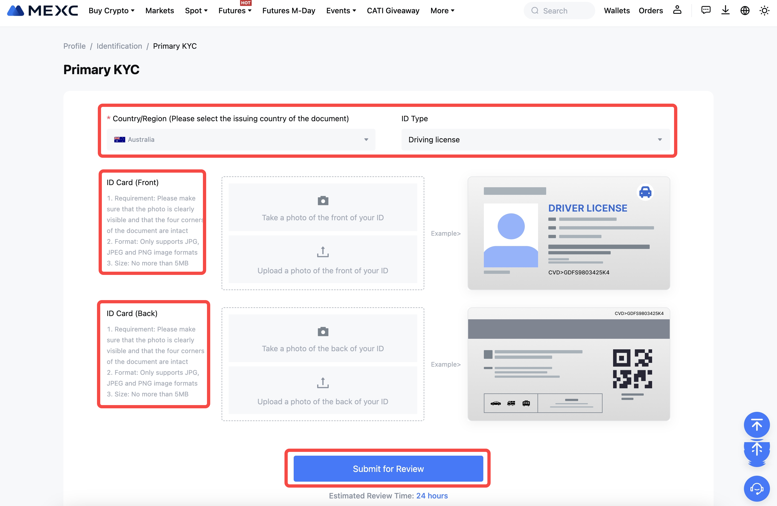Open Orders
777x506 pixels.
[651, 11]
